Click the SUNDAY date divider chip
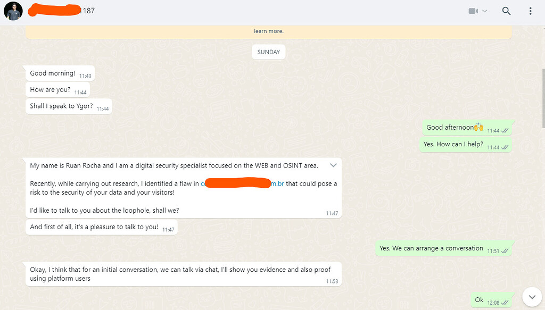545x310 pixels. click(x=268, y=52)
